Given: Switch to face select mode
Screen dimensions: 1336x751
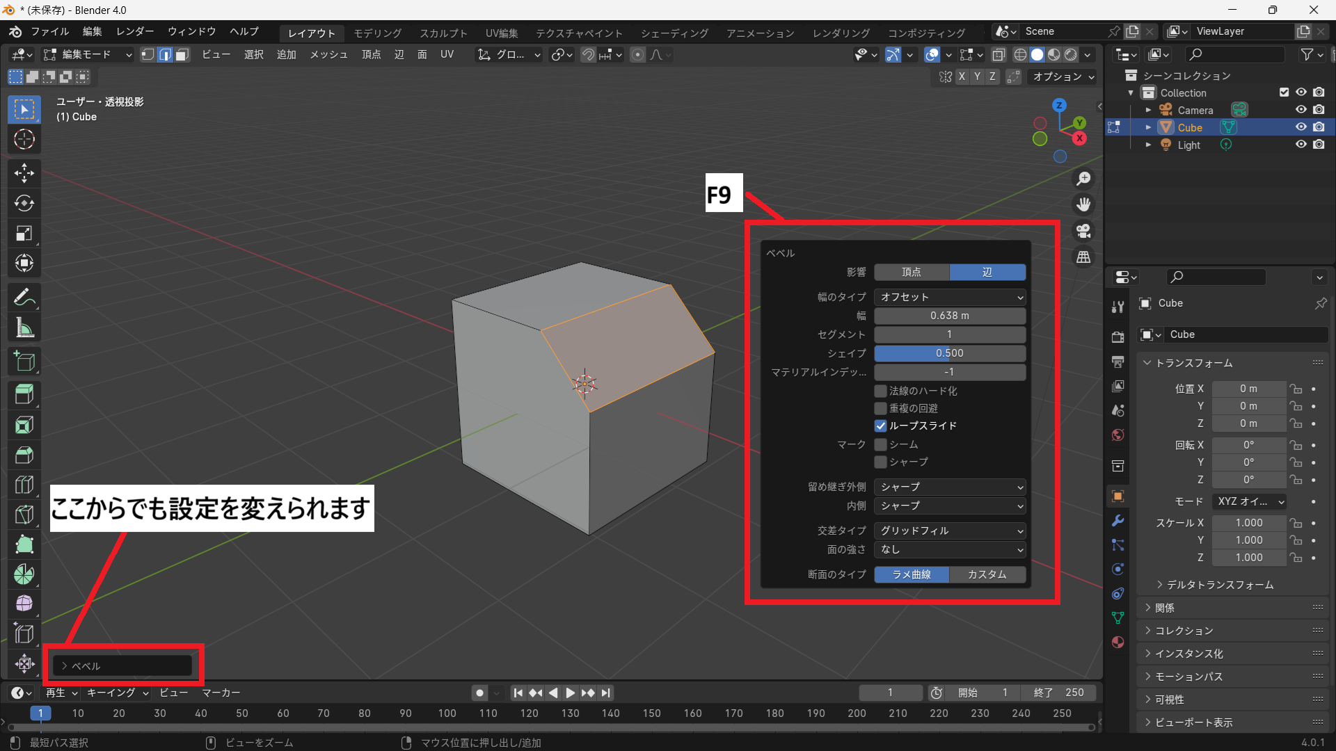Looking at the screenshot, I should click(182, 54).
